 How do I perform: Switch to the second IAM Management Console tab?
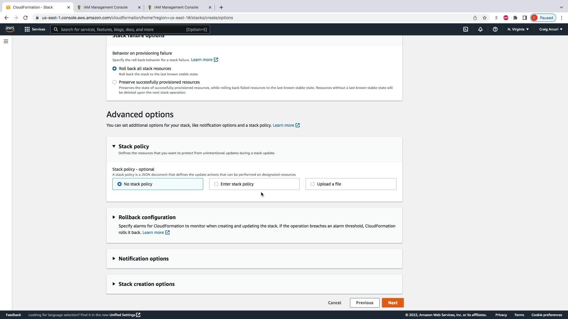pyautogui.click(x=176, y=7)
